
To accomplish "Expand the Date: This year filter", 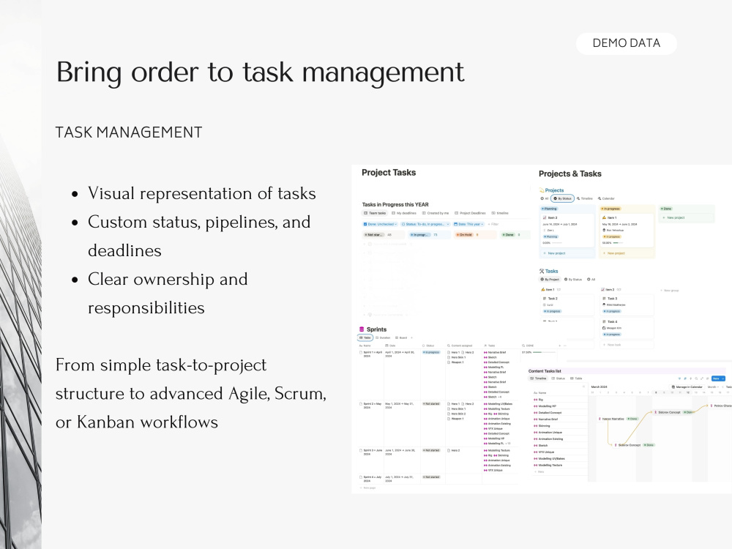I will [468, 224].
